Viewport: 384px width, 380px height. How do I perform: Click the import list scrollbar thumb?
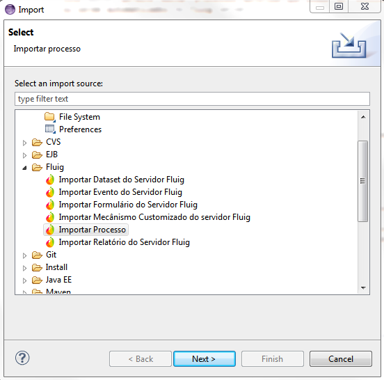362,181
